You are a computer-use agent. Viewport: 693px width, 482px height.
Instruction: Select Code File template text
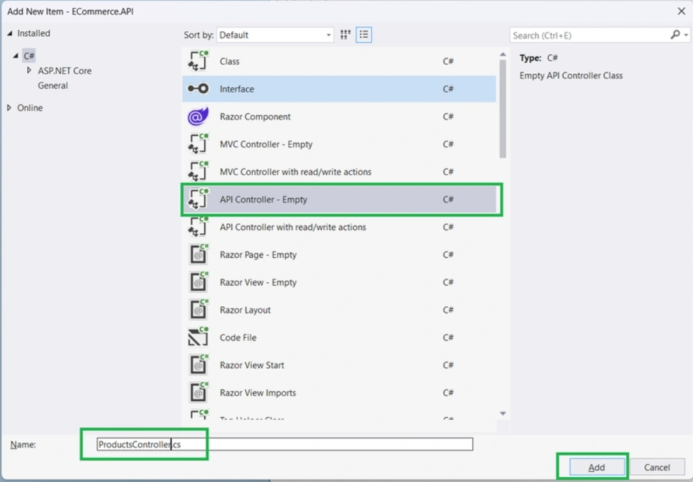click(238, 338)
